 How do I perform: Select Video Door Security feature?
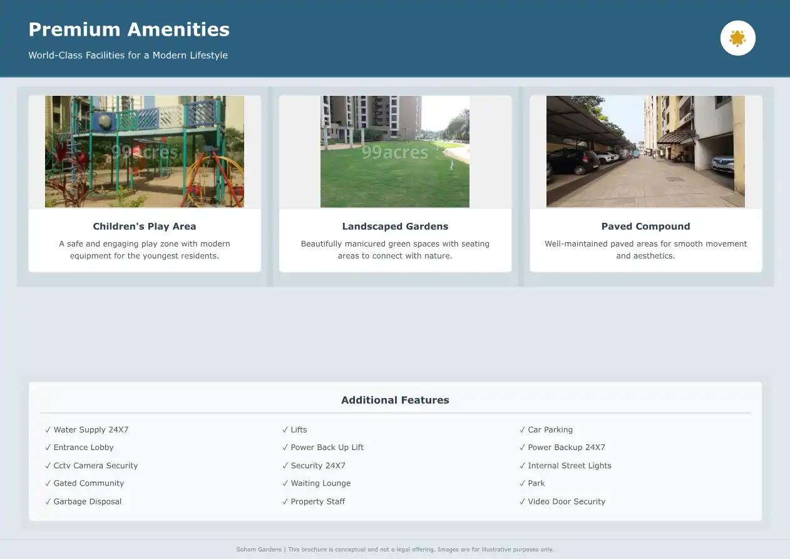[x=563, y=501]
